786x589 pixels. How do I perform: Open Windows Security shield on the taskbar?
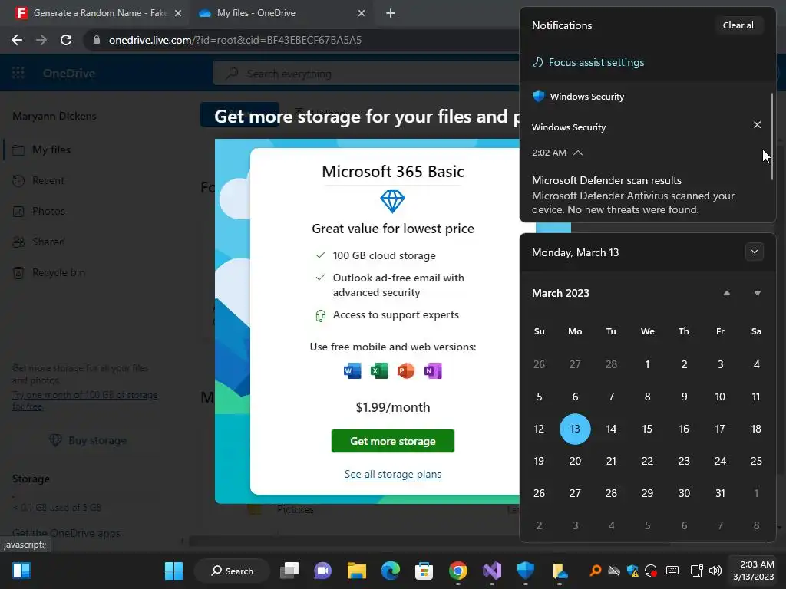coord(525,571)
